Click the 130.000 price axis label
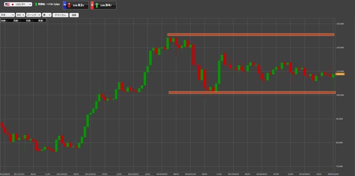355x176 pixels. [x=340, y=24]
